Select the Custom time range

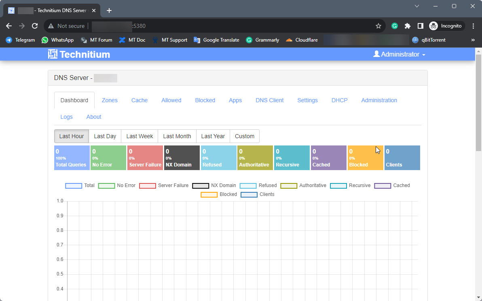(x=245, y=137)
